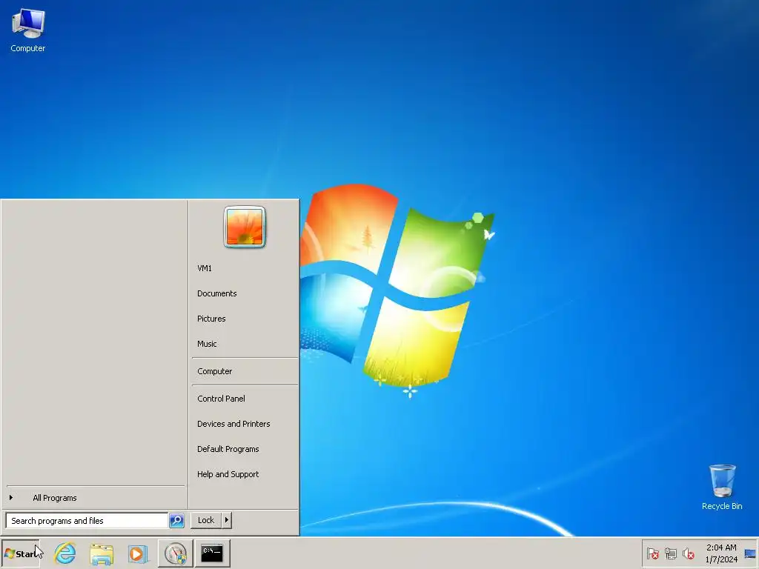Switch to the Command Prompt taskbar icon
The height and width of the screenshot is (569, 759).
coord(212,553)
